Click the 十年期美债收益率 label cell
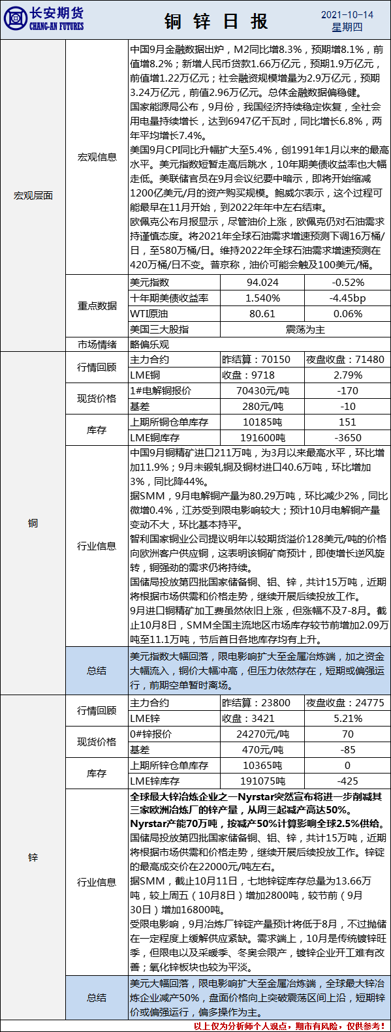Screen dimensions: 391x1032 (x=174, y=298)
